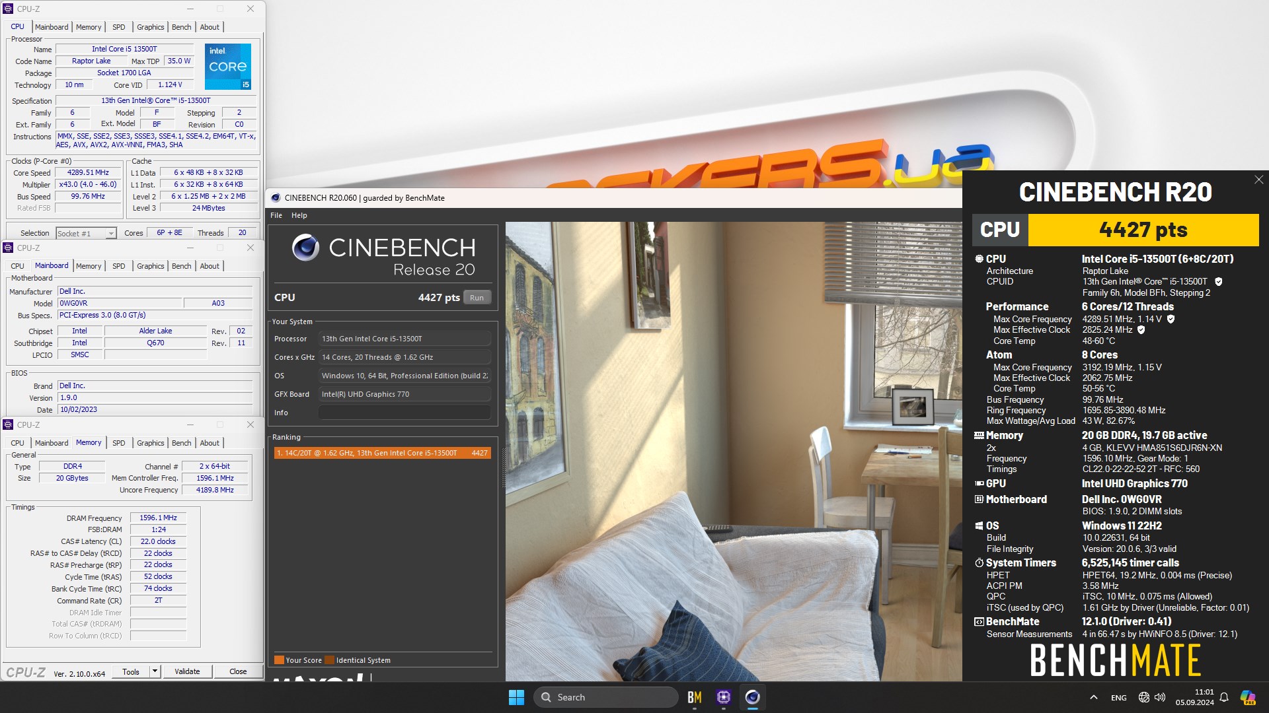
Task: Open Tools dropdown arrow in CPU-Z
Action: point(155,671)
